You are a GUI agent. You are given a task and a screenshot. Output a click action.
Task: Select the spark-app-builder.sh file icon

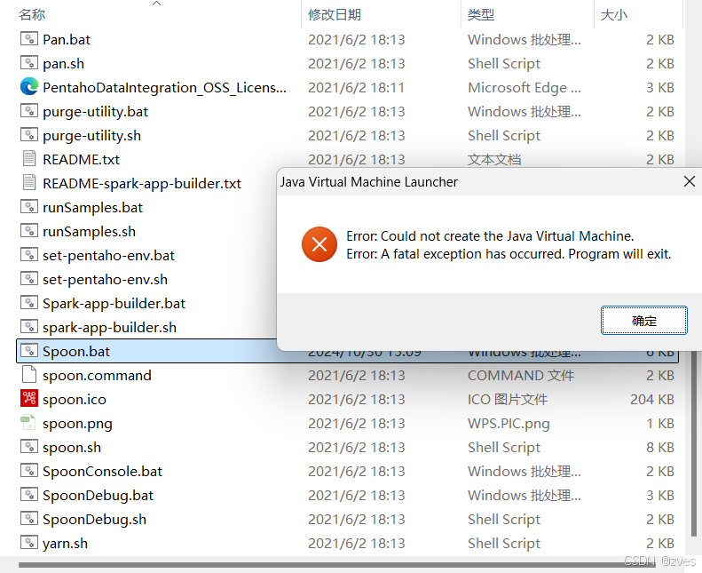[x=29, y=327]
